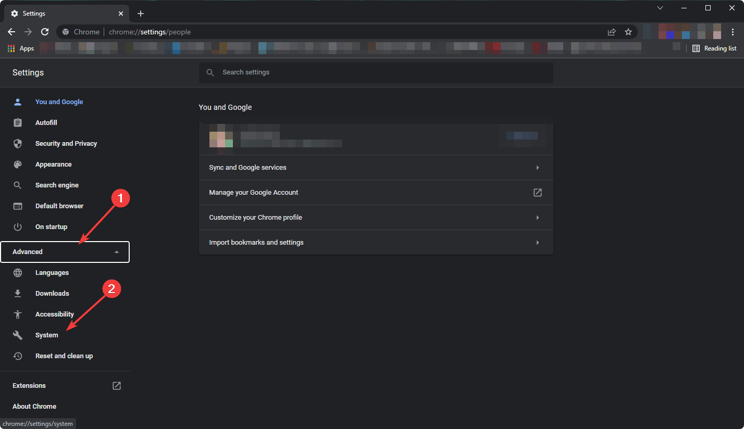Open Import bookmarks and settings
The height and width of the screenshot is (429, 744).
point(376,243)
